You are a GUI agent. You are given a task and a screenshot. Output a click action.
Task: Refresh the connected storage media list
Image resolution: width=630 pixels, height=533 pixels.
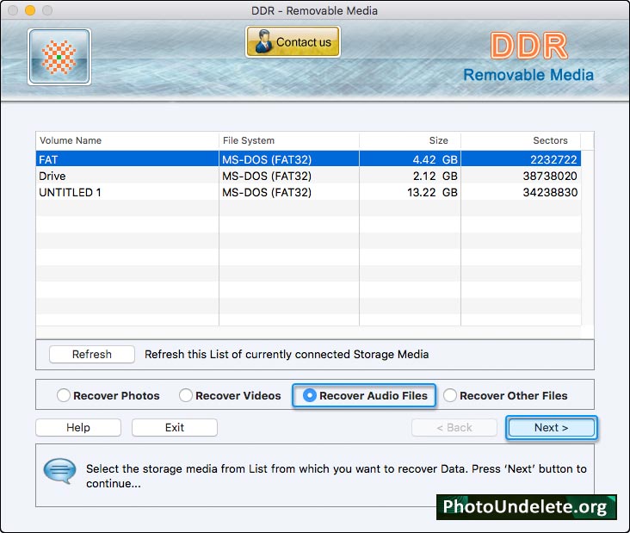92,354
